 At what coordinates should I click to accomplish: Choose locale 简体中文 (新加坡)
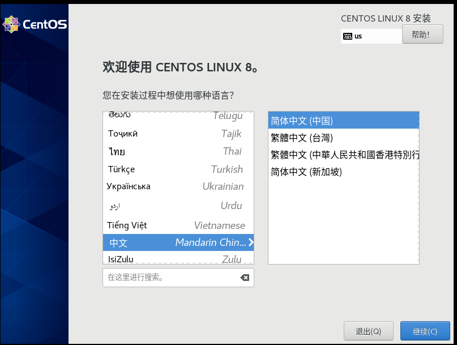pos(343,172)
